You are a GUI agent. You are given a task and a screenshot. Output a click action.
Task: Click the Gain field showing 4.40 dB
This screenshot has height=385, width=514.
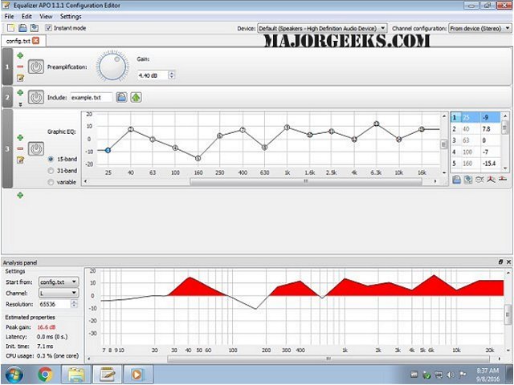click(x=152, y=75)
